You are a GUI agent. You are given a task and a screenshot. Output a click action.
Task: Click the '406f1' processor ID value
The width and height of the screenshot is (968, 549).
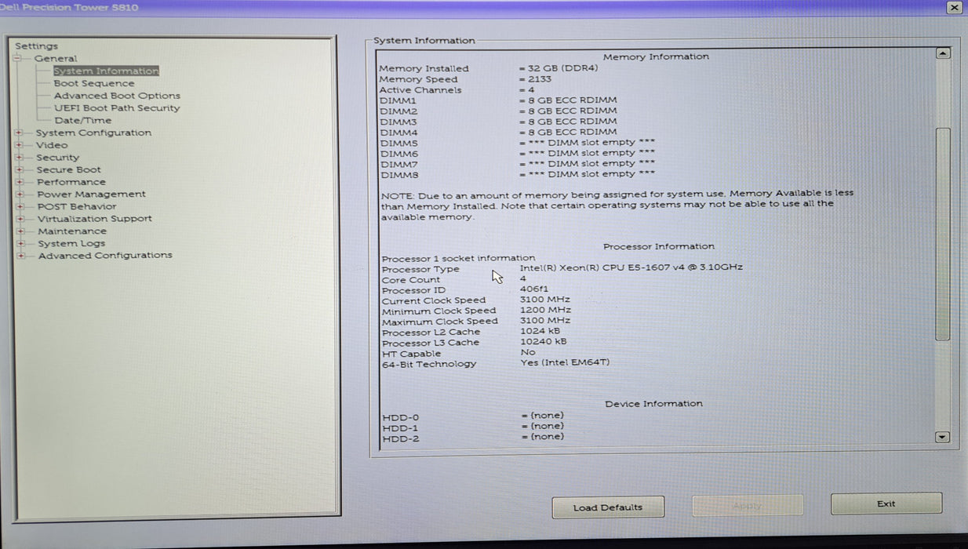tap(534, 289)
